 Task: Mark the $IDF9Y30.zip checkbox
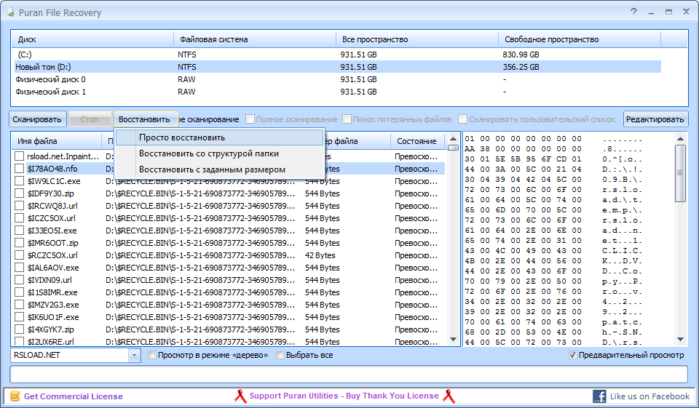19,193
